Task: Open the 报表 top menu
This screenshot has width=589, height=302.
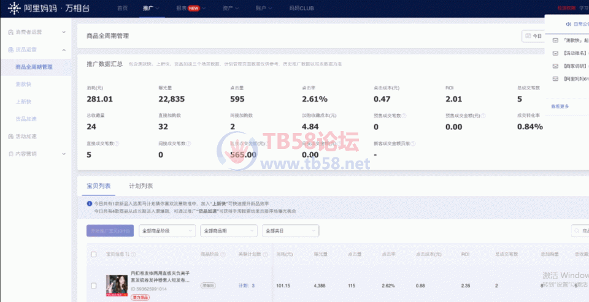Action: [187, 9]
